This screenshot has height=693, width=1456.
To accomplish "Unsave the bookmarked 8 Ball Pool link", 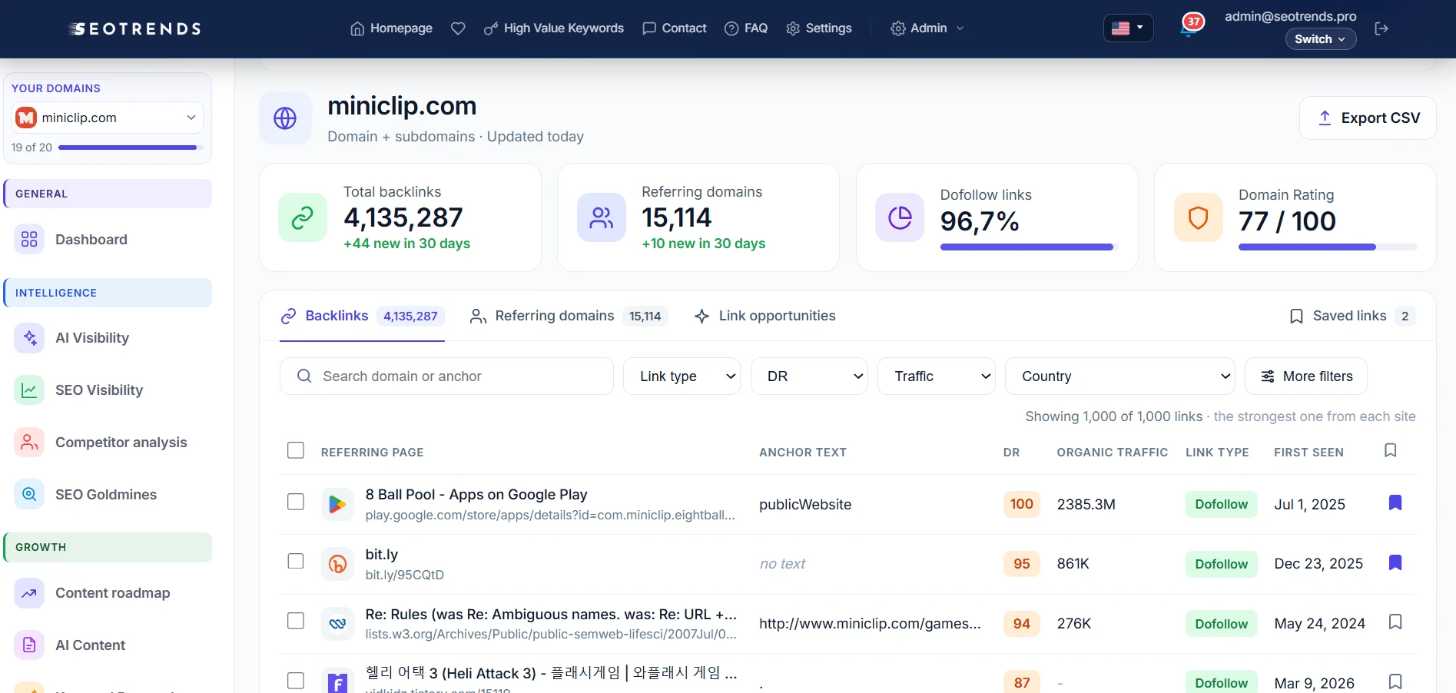I will [1395, 503].
